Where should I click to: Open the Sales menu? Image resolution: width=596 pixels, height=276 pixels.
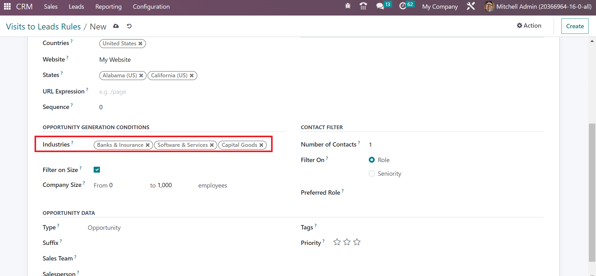pyautogui.click(x=51, y=7)
